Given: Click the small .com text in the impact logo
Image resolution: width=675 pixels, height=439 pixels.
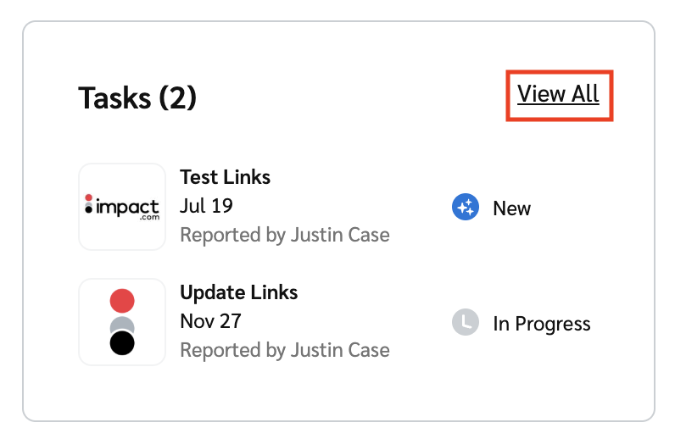Looking at the screenshot, I should point(149,219).
